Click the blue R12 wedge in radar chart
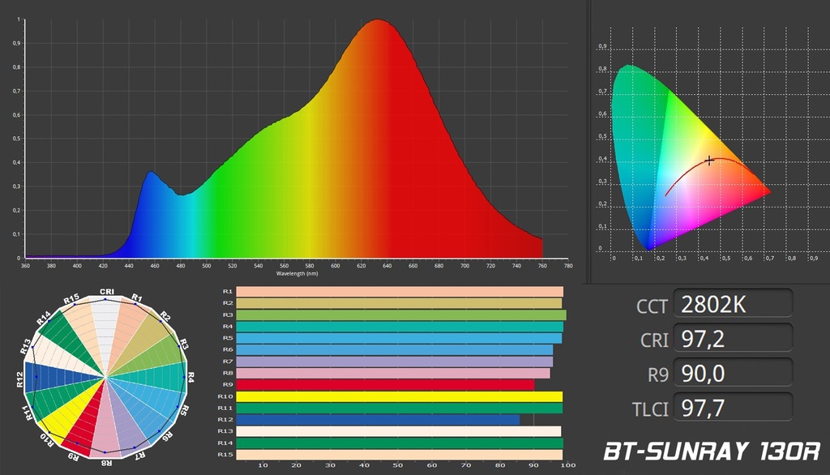830x475 pixels. click(x=63, y=377)
